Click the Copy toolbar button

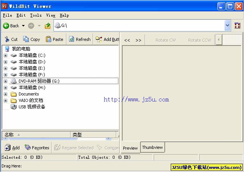click(x=31, y=39)
